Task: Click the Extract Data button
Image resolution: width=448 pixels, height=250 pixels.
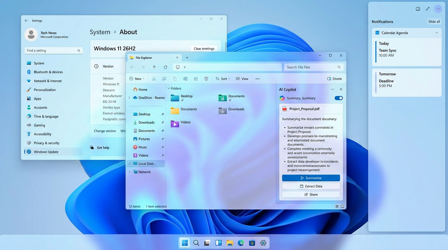Action: coord(311,186)
